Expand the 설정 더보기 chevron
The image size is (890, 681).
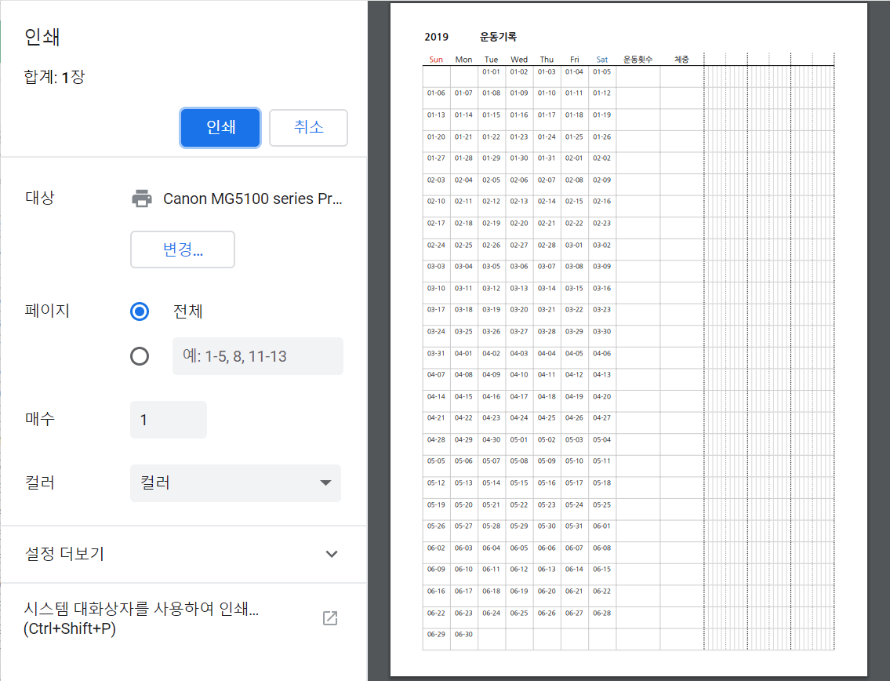[332, 554]
